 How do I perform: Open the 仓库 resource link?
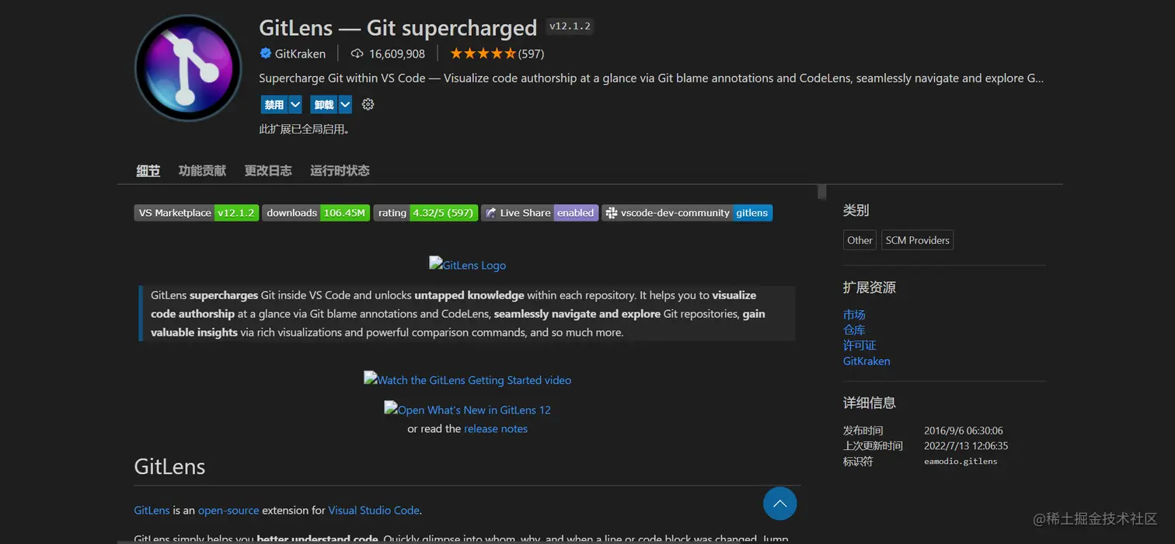(854, 330)
